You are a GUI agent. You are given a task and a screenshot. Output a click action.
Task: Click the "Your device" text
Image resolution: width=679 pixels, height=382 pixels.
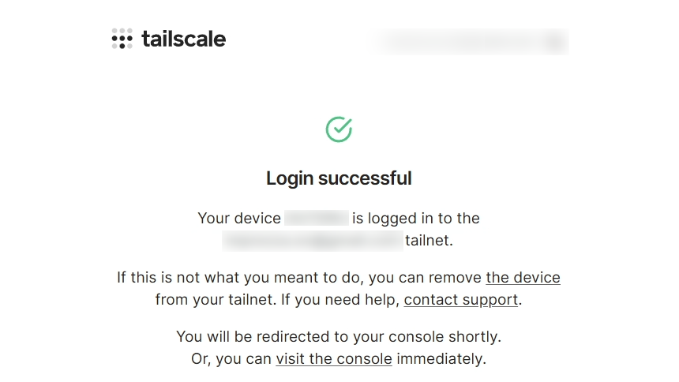[x=239, y=219]
